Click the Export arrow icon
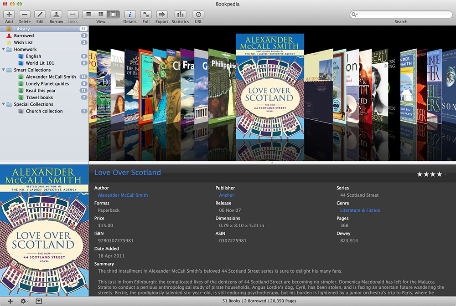The width and height of the screenshot is (456, 306). 161,14
